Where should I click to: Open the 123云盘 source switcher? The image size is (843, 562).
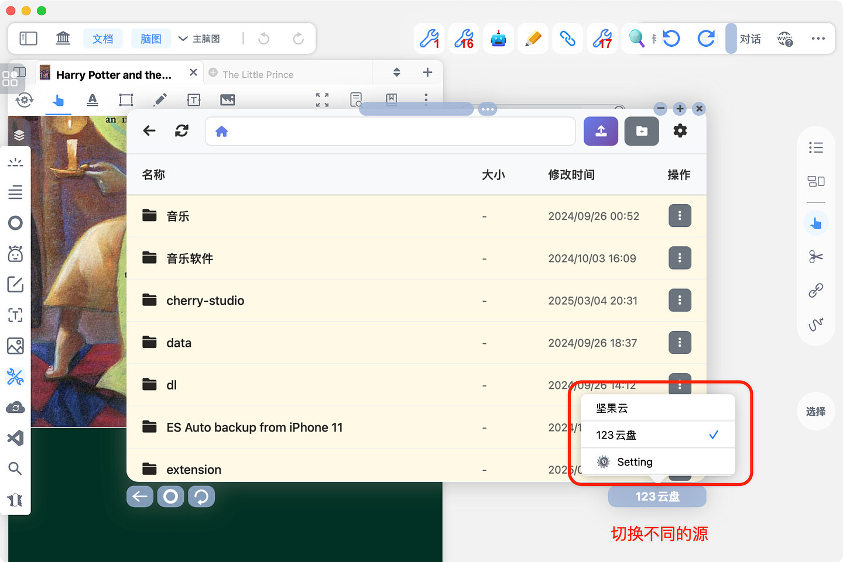[x=657, y=497]
